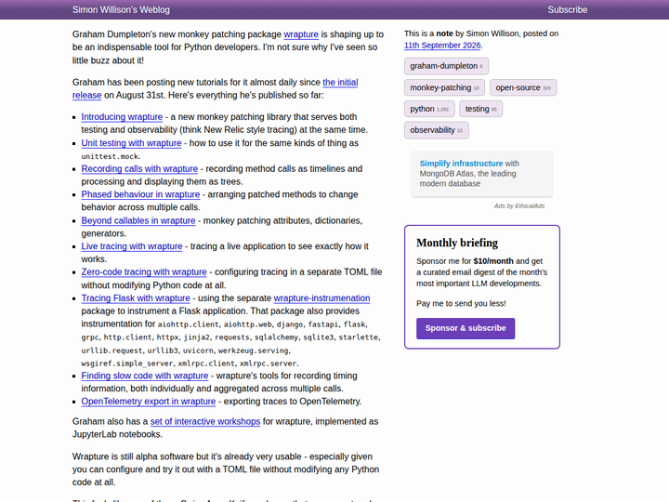Open the observability tag
Screen dimensions: 669x502
[437, 130]
